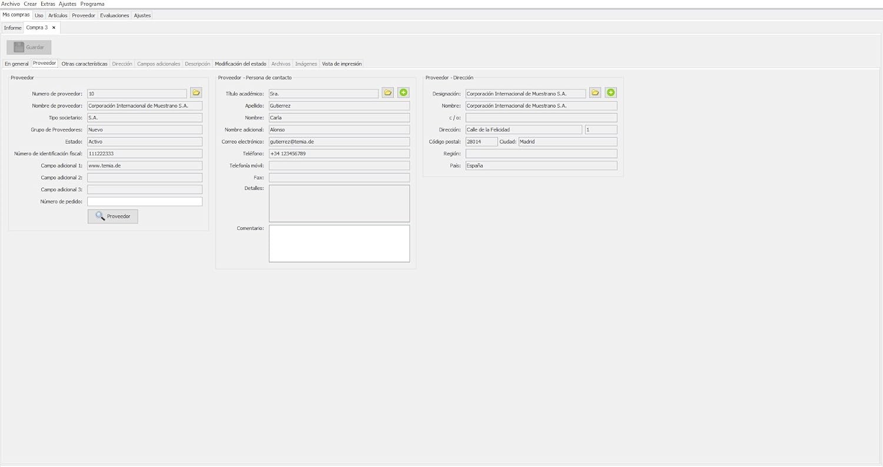Open the Archivo menu

(x=11, y=4)
